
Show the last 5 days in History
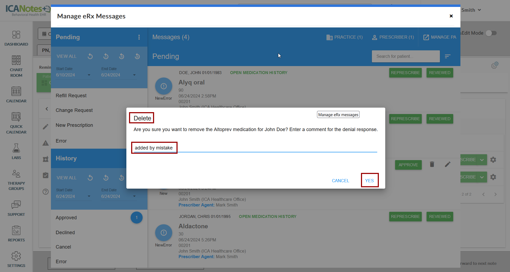106,178
